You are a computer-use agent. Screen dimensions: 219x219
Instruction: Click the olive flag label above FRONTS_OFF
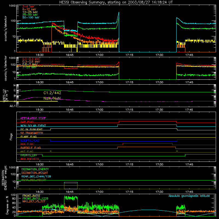pos(27,151)
